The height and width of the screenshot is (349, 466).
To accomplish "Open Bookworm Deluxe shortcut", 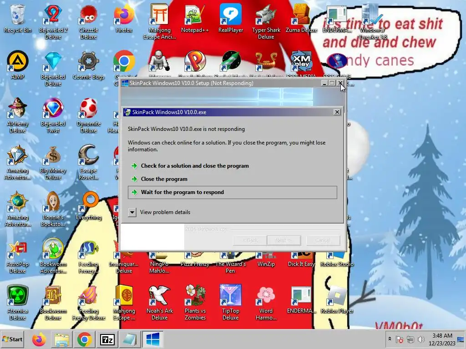I will coord(53,303).
